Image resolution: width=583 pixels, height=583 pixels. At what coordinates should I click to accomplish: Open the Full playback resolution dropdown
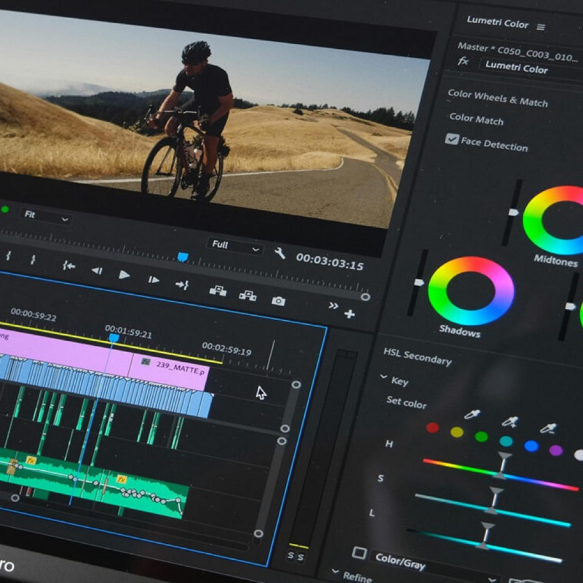click(235, 246)
